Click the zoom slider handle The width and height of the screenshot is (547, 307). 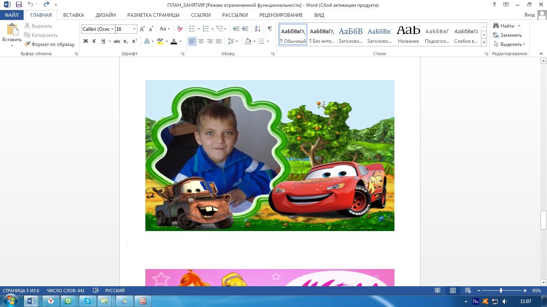tap(501, 291)
